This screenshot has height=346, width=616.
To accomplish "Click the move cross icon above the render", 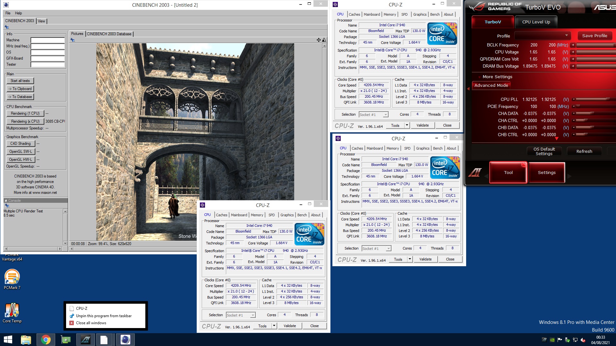I will [319, 40].
